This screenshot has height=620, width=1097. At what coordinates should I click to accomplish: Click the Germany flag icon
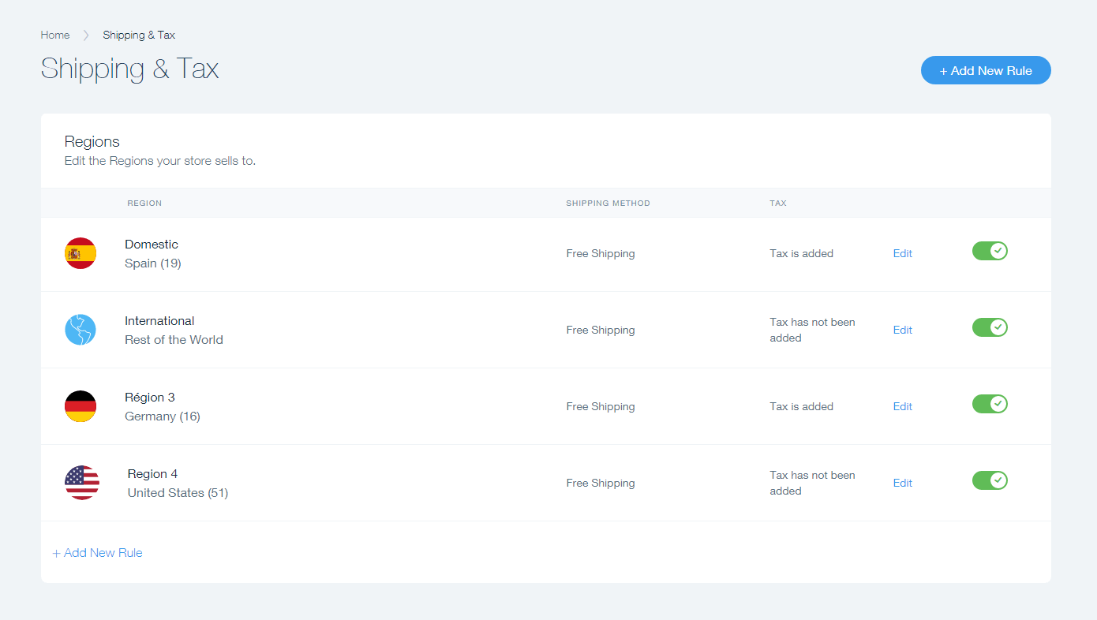tap(80, 406)
